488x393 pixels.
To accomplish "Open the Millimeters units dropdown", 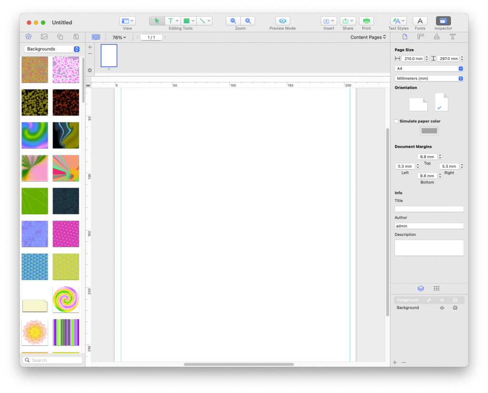I will point(429,79).
